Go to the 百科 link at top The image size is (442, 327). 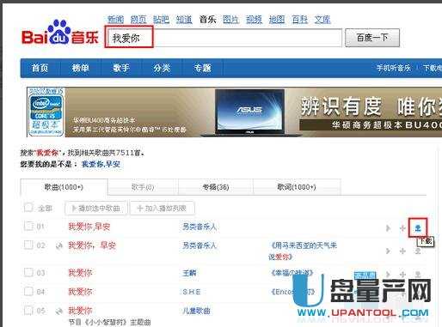coord(300,20)
